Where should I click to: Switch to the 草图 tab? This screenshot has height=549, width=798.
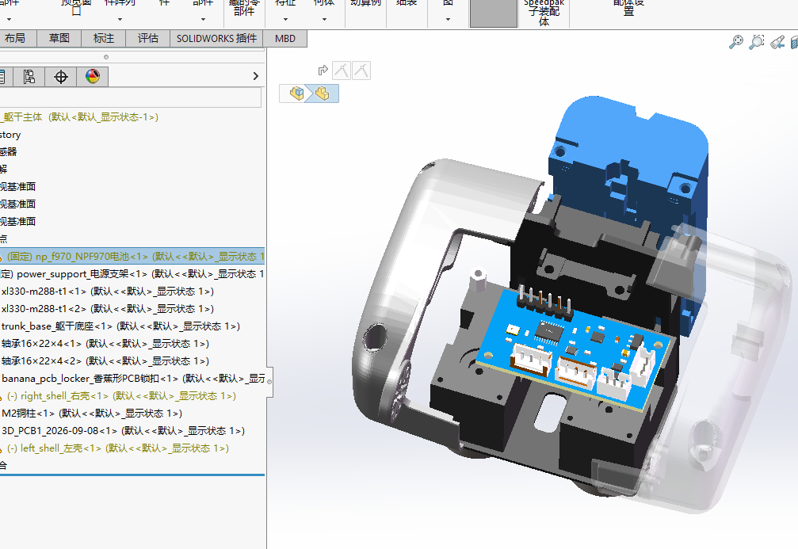click(x=59, y=38)
